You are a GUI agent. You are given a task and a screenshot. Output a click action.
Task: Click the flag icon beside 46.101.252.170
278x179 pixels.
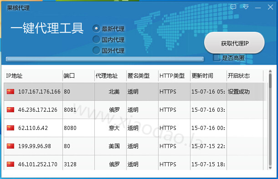(x=10, y=164)
